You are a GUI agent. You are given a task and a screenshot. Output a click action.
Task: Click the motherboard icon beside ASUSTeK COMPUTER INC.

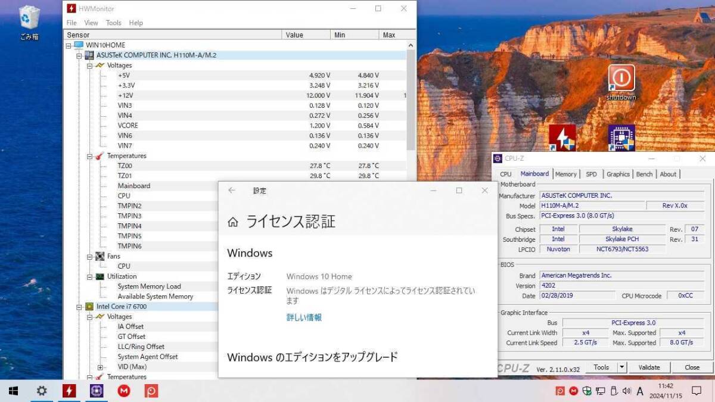(x=89, y=55)
